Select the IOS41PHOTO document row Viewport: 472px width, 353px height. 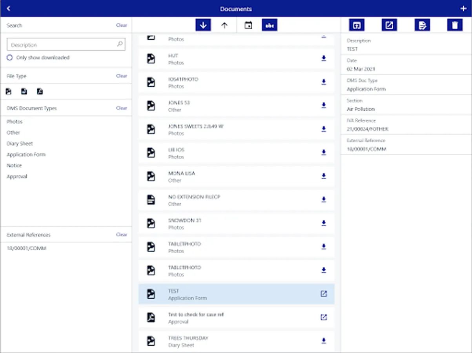click(x=237, y=82)
